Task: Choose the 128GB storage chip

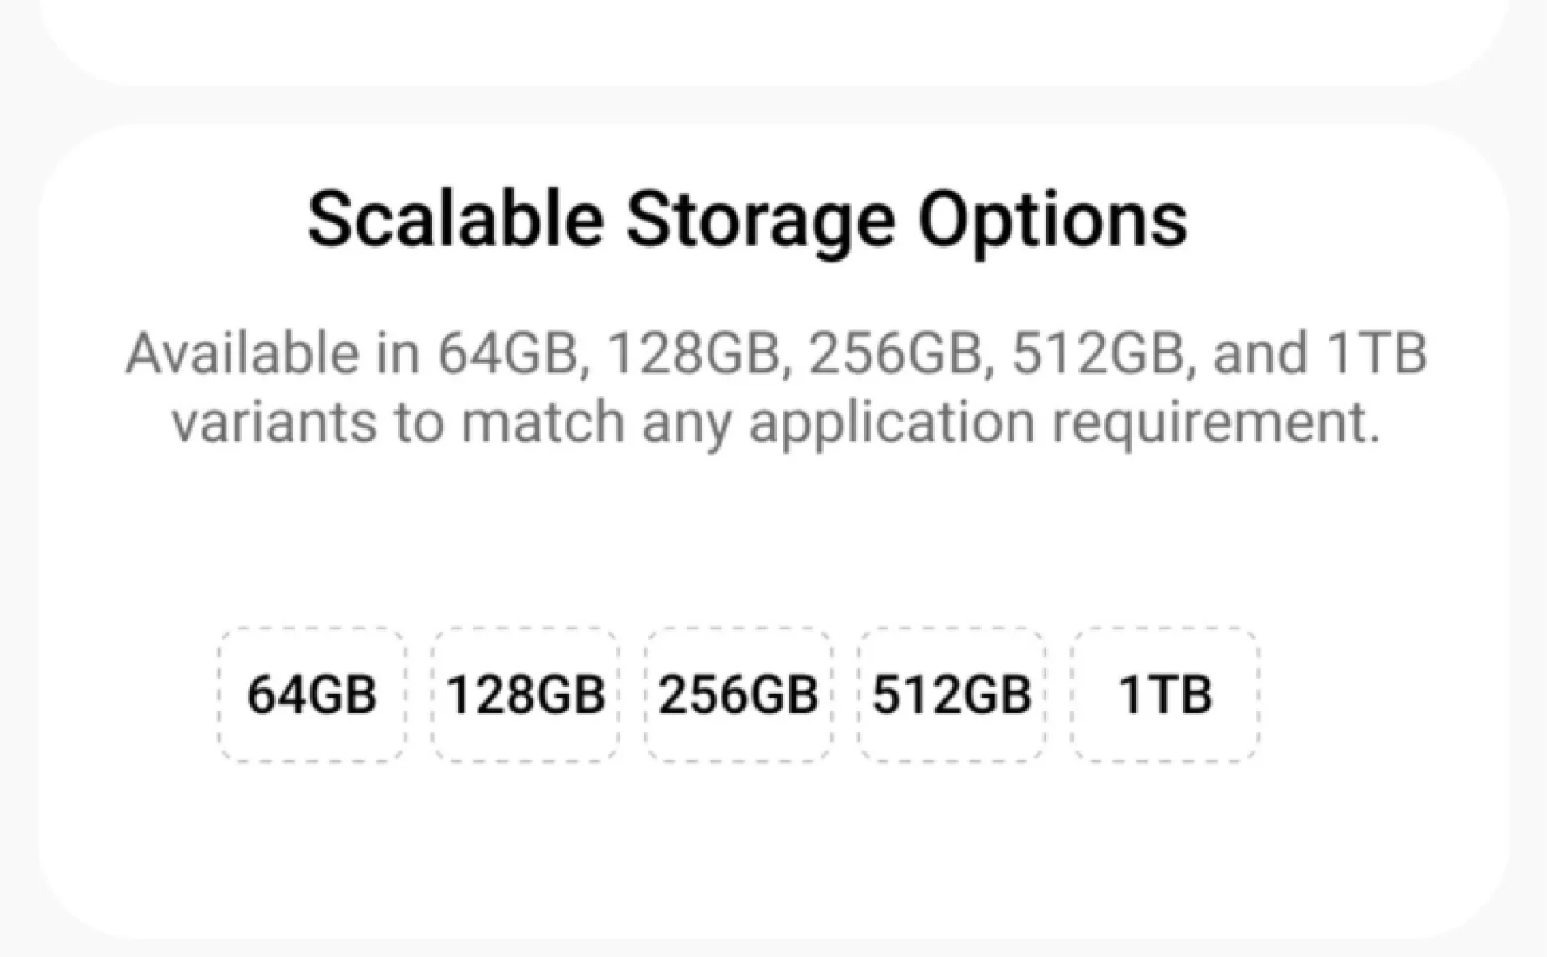Action: (526, 694)
